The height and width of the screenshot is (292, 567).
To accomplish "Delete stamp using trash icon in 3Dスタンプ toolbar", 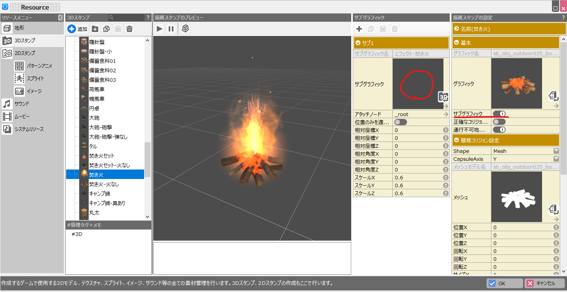I will (x=129, y=29).
